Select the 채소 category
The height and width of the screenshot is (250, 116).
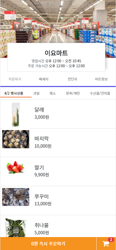click(53, 93)
